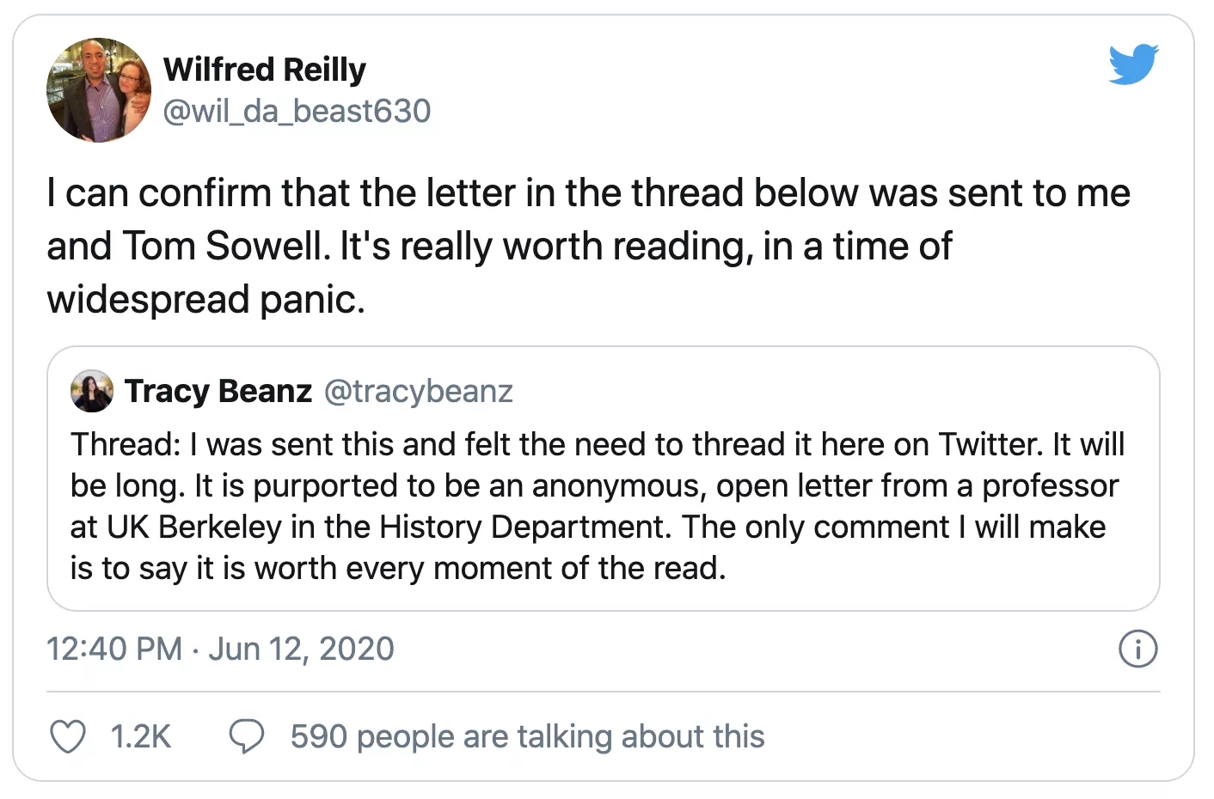
Task: Open Tracy Beanz's small avatar
Action: pos(92,391)
